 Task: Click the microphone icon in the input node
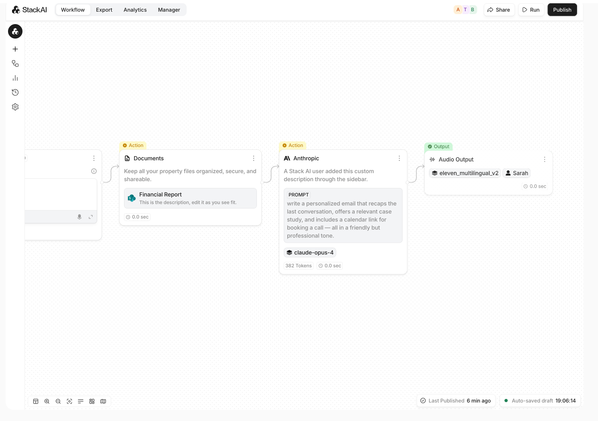point(79,217)
